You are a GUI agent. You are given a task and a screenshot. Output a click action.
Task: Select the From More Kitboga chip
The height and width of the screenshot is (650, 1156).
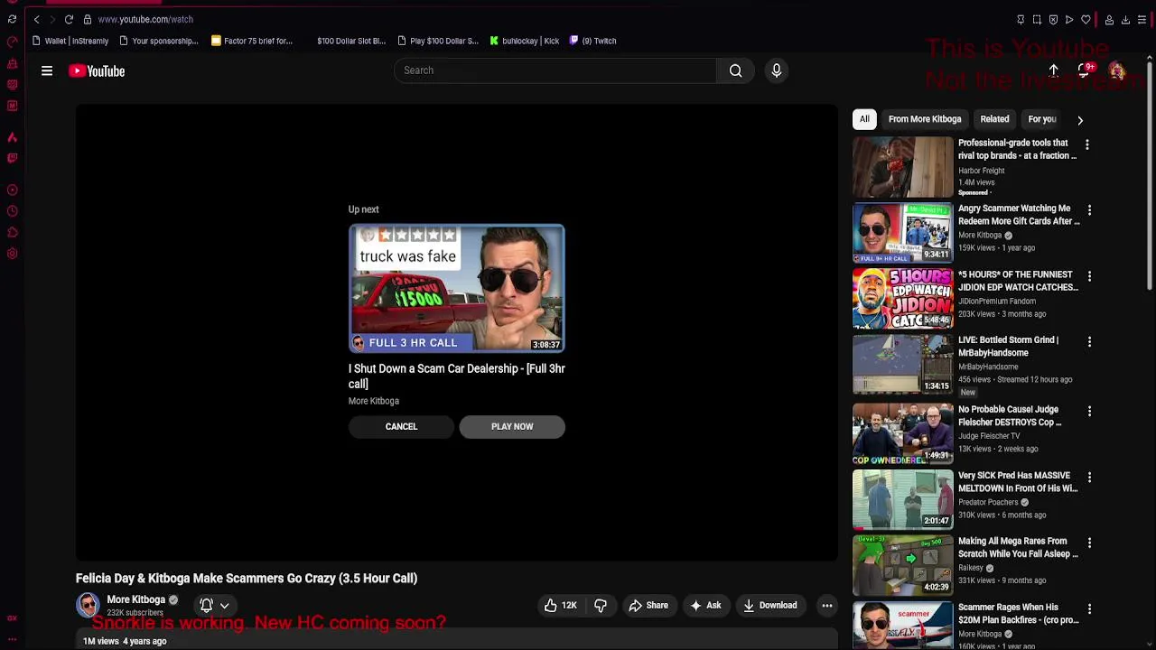925,119
